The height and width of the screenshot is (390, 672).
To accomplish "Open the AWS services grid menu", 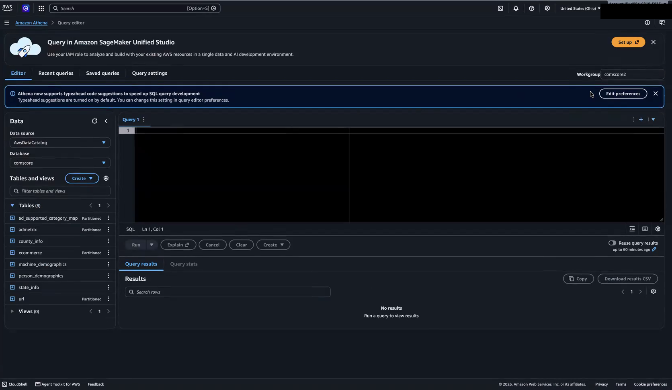I will coord(41,8).
